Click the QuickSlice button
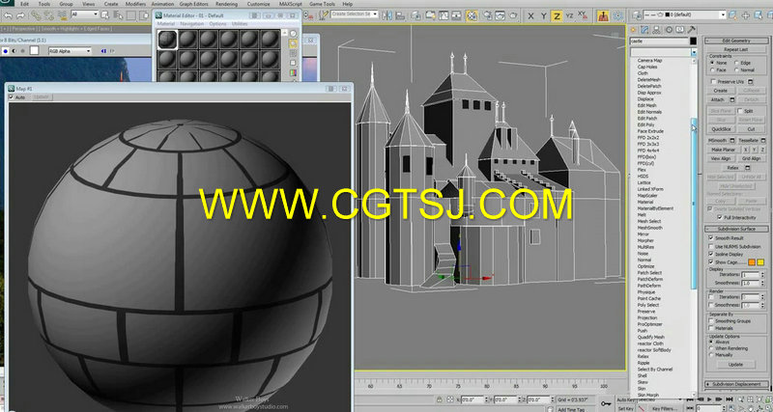Viewport: 773px width, 412px height. click(721, 129)
